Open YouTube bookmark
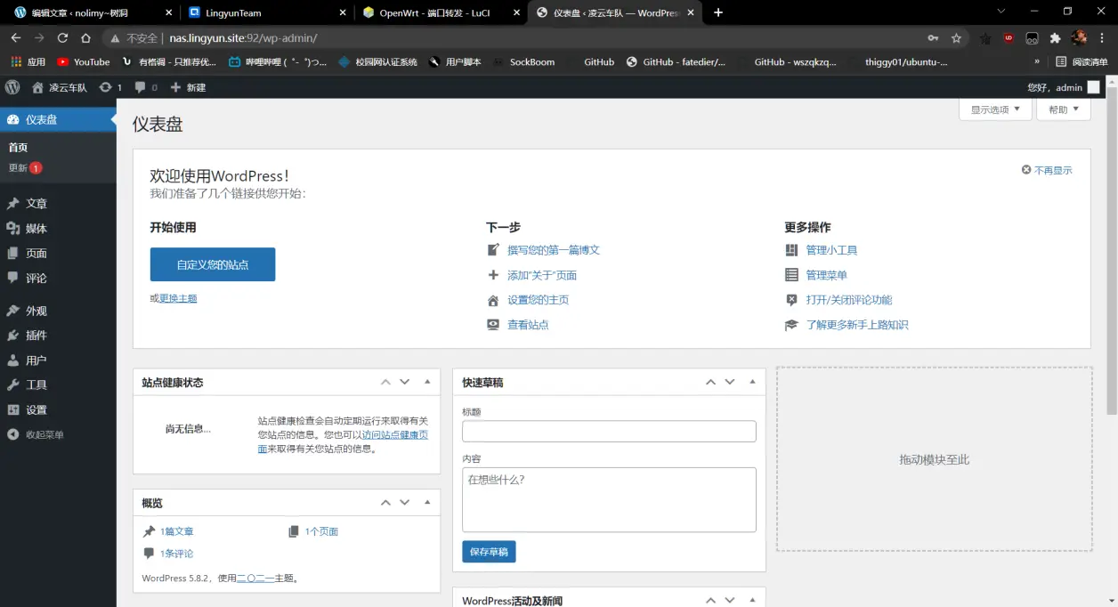Image resolution: width=1118 pixels, height=607 pixels. 83,62
